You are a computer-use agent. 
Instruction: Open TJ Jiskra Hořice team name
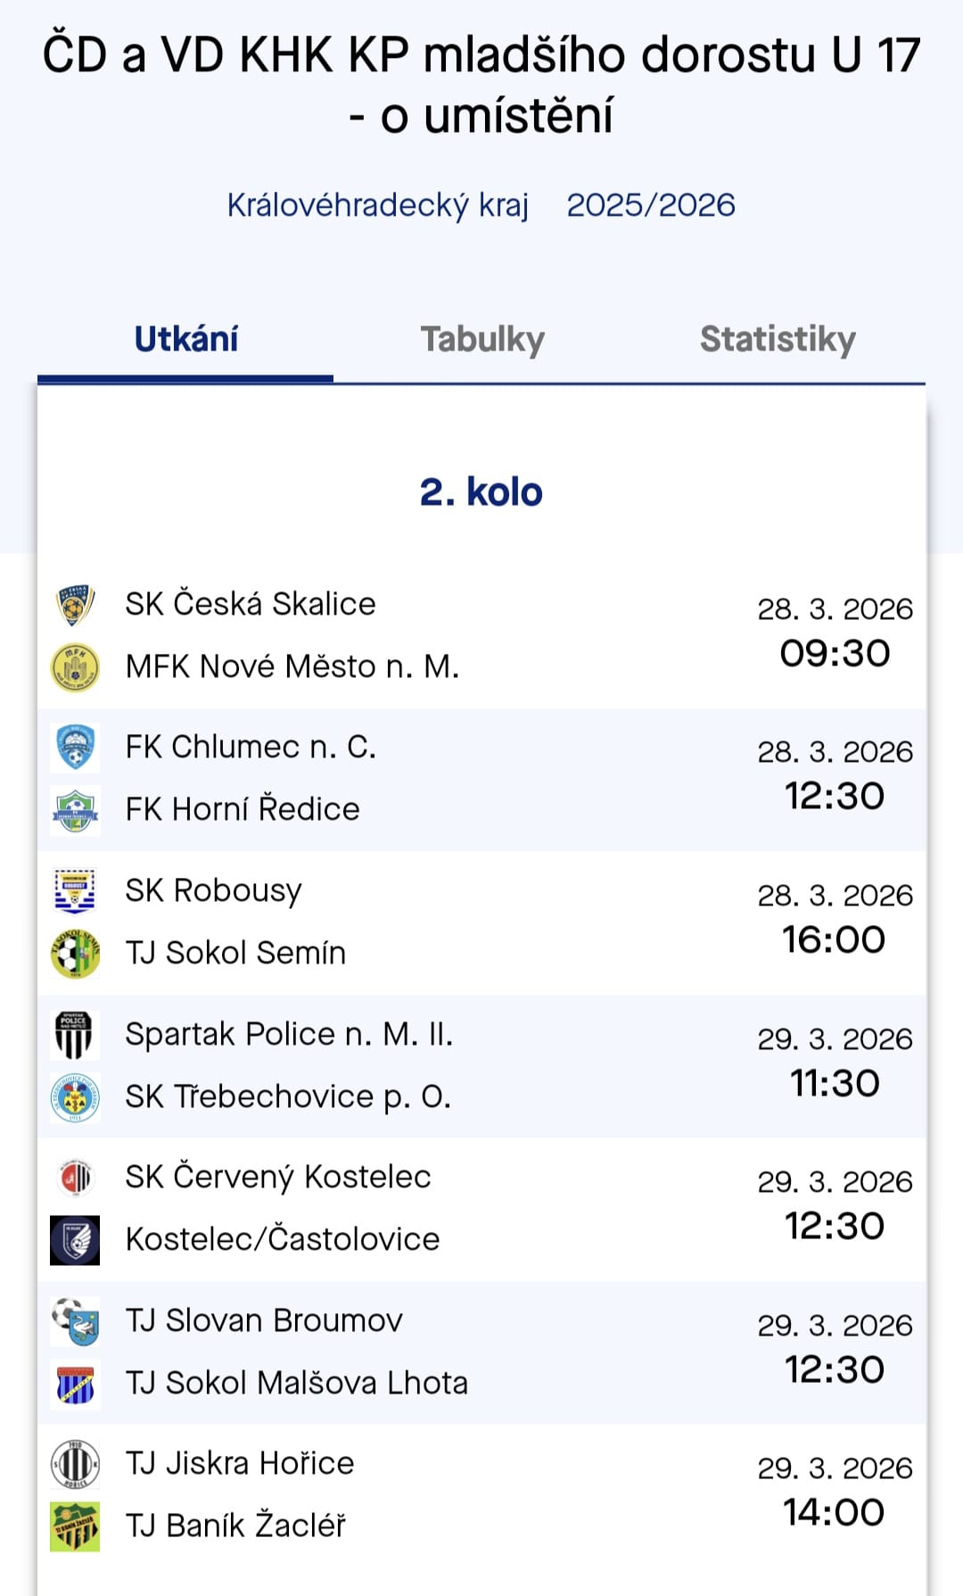[240, 1464]
